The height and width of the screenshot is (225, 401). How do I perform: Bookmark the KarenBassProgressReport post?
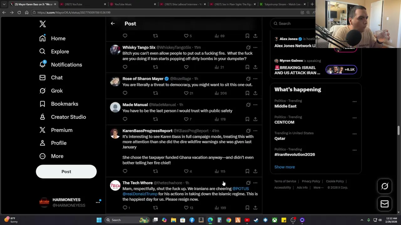(247, 171)
